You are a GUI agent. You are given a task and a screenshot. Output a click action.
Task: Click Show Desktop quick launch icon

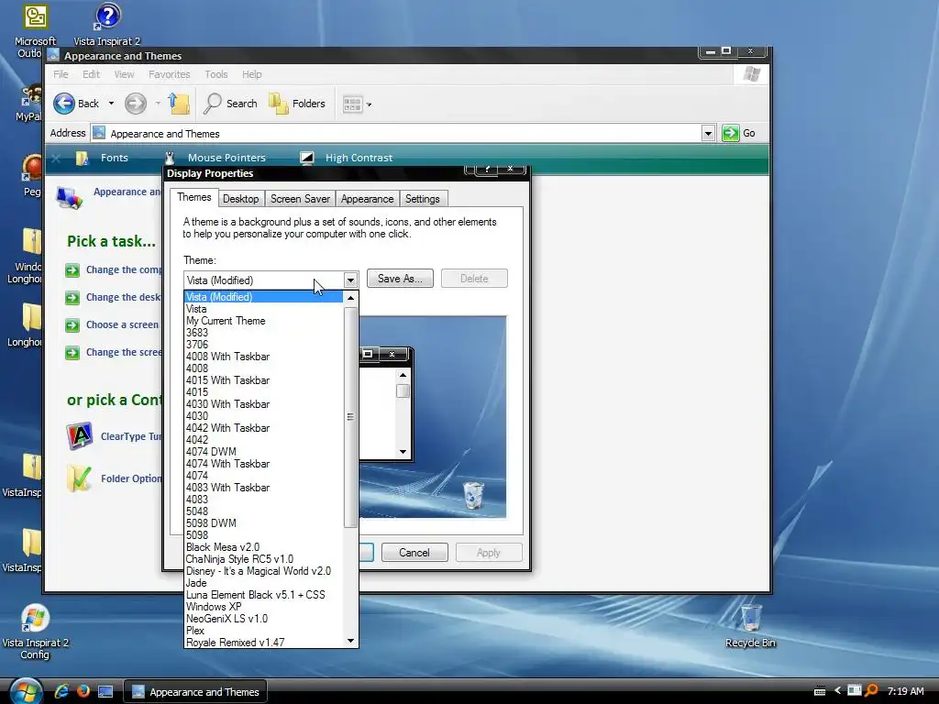tap(105, 691)
